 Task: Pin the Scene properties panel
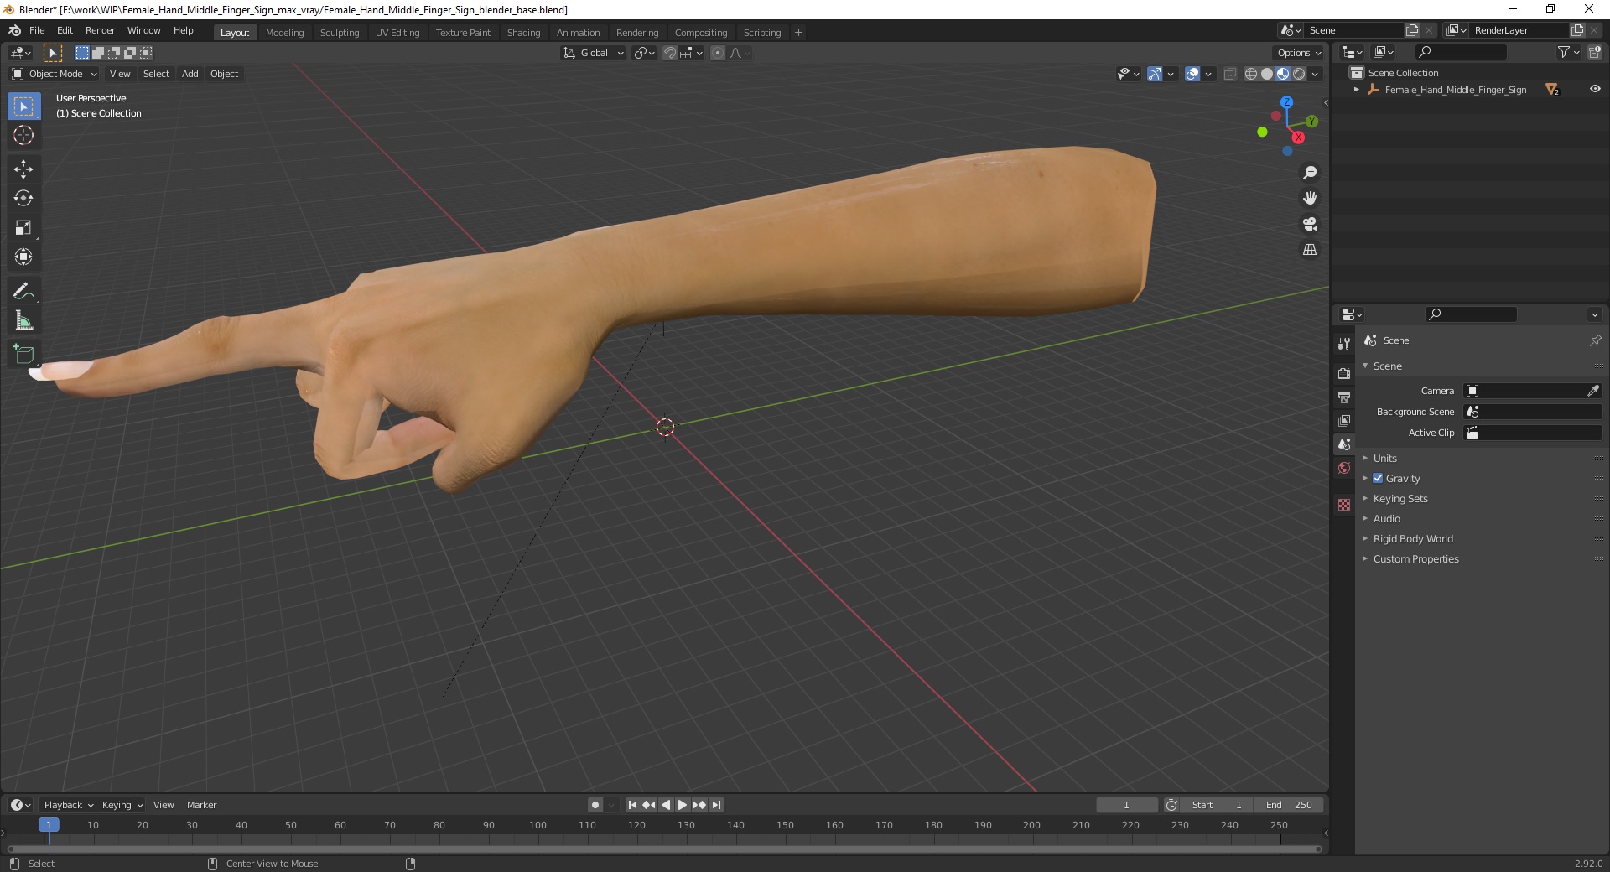[1595, 340]
